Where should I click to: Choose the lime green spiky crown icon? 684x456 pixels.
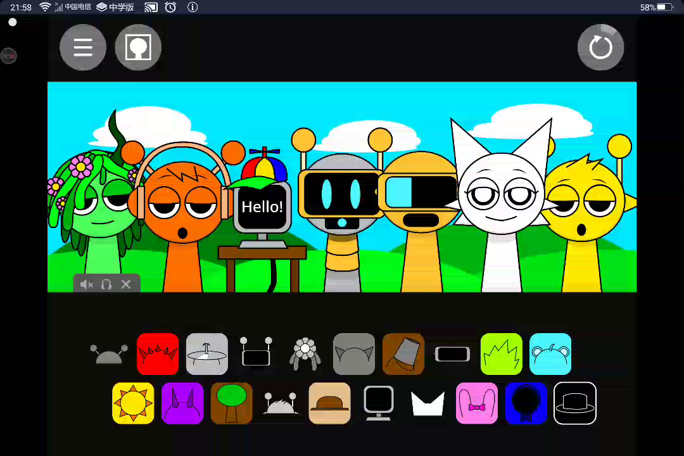pyautogui.click(x=502, y=354)
